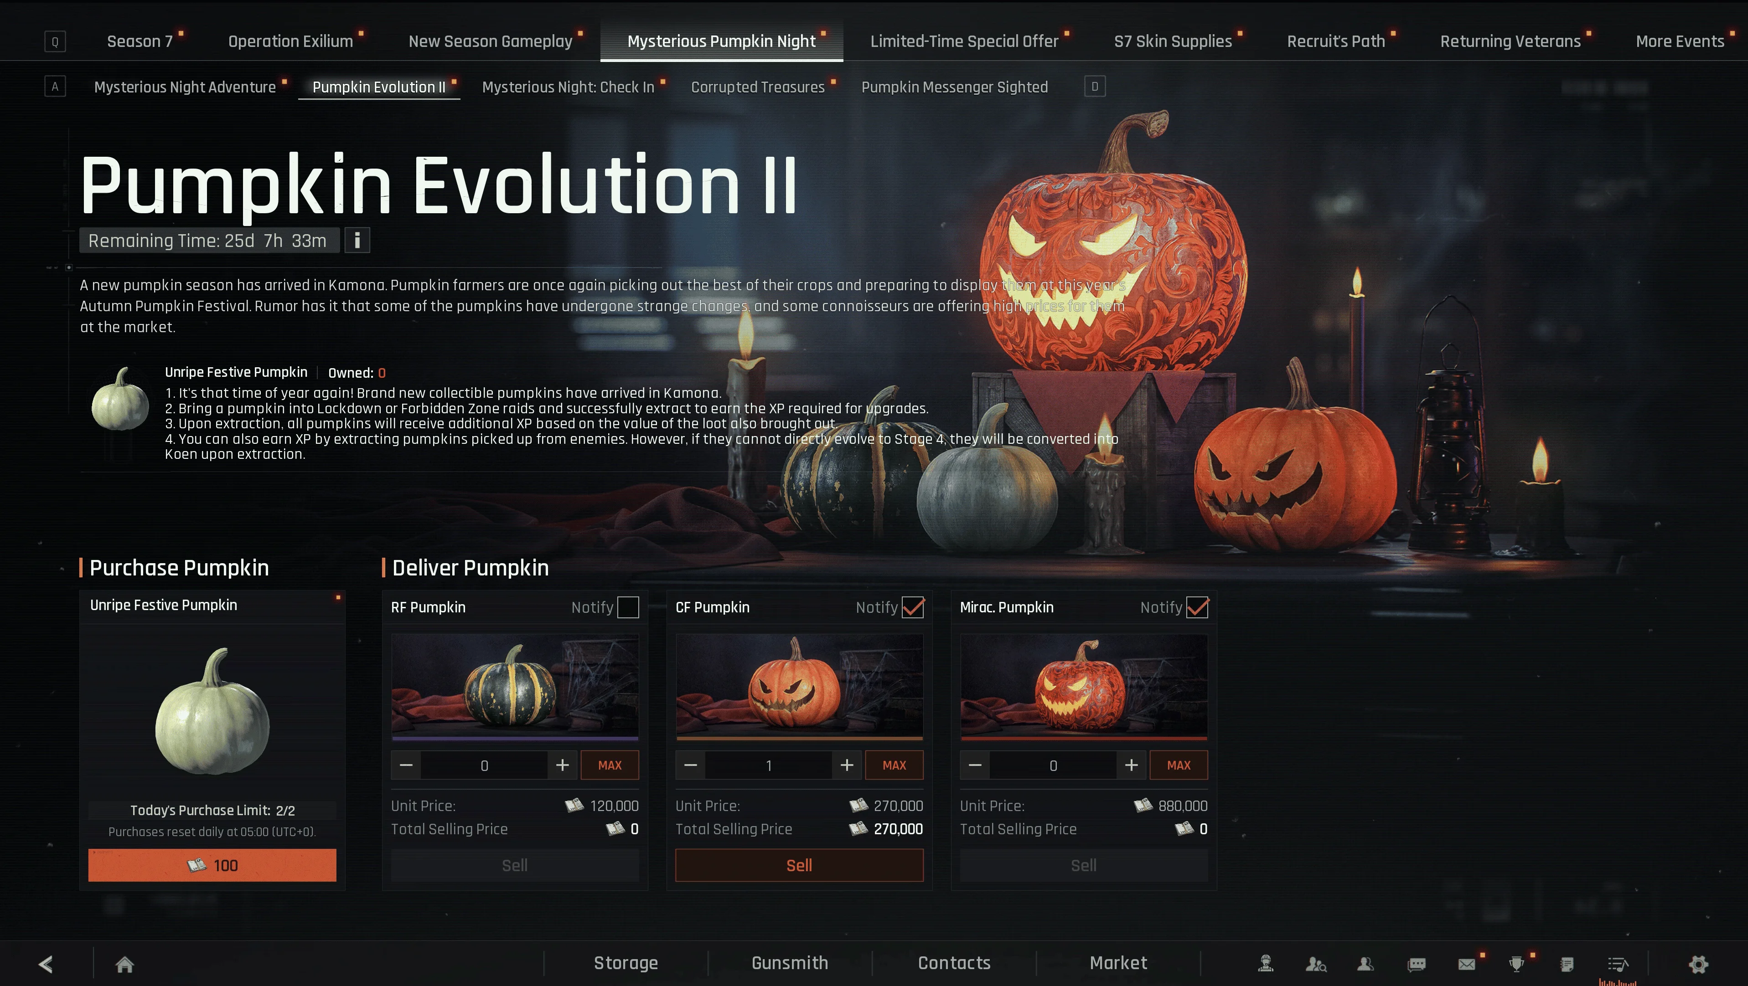The height and width of the screenshot is (986, 1748).
Task: Decrease RF Pumpkin quantity with minus
Action: (x=406, y=765)
